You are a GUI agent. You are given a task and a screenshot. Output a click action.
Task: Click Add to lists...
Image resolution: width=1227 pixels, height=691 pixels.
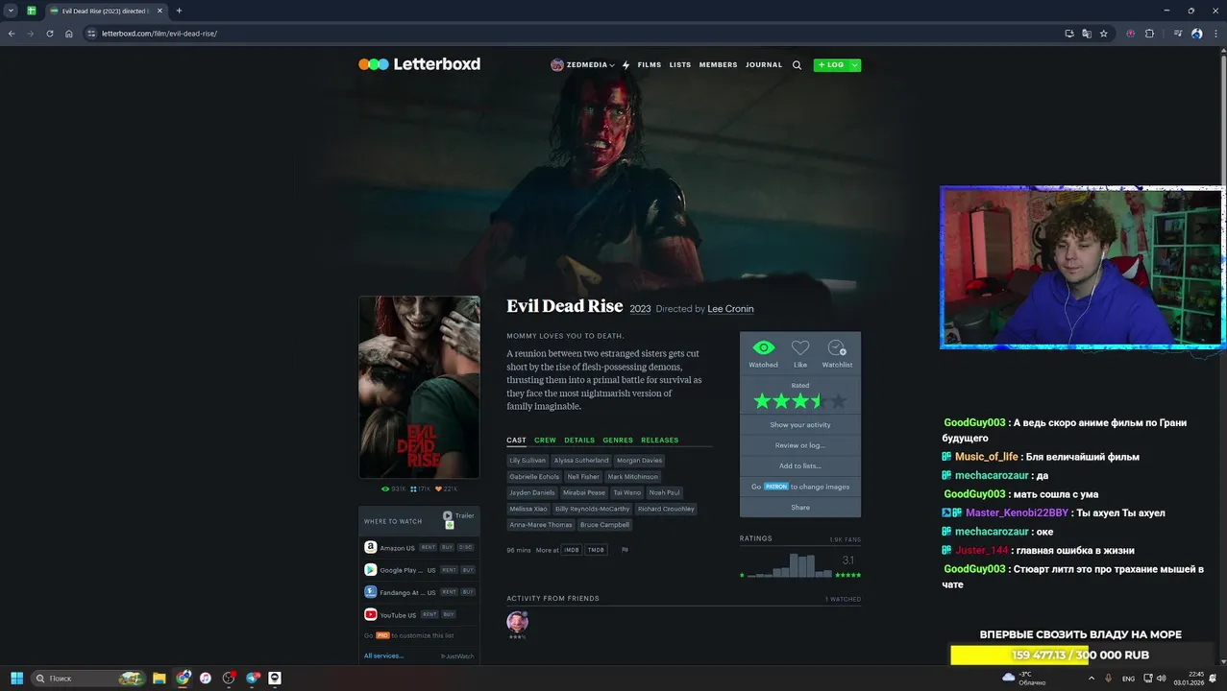click(x=800, y=466)
